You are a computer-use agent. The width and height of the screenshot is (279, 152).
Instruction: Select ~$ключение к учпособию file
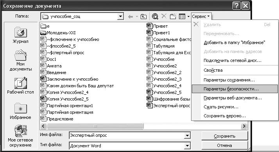click(70, 39)
